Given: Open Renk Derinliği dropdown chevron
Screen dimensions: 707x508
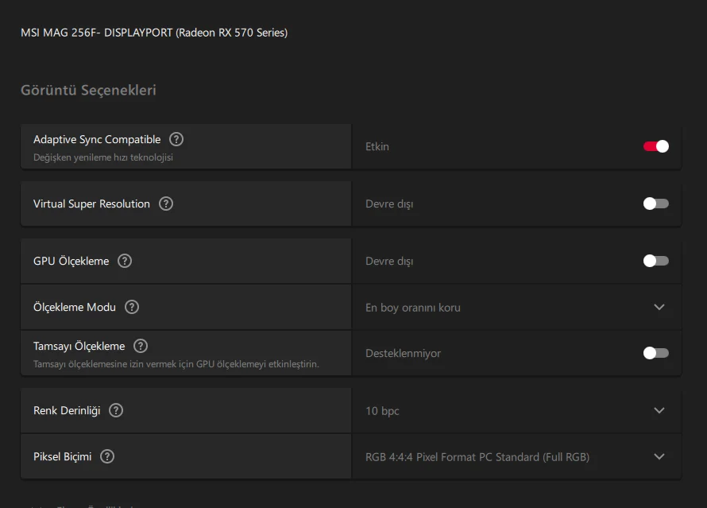Looking at the screenshot, I should tap(659, 410).
